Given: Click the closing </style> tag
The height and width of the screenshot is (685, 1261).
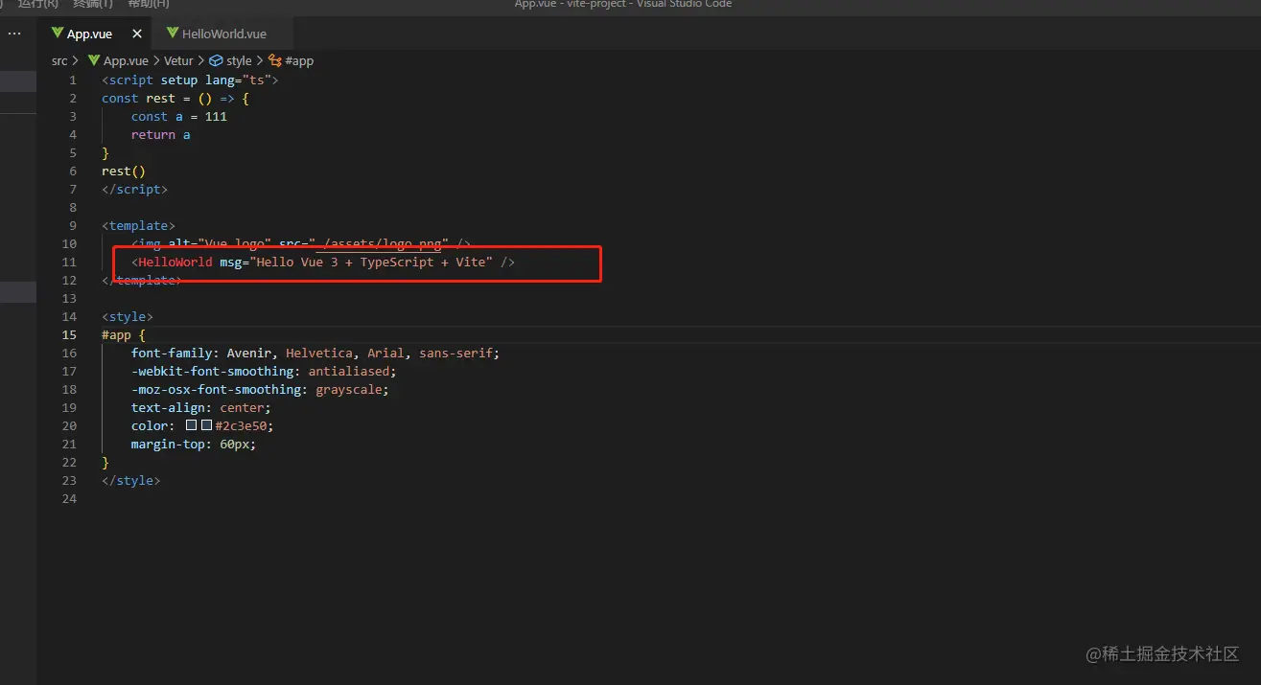Looking at the screenshot, I should tap(131, 480).
